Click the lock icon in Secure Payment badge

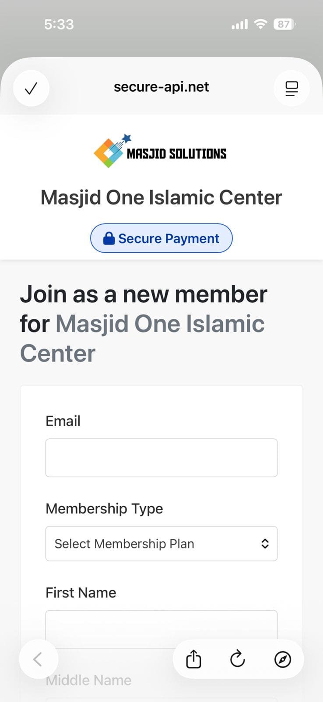pyautogui.click(x=109, y=238)
